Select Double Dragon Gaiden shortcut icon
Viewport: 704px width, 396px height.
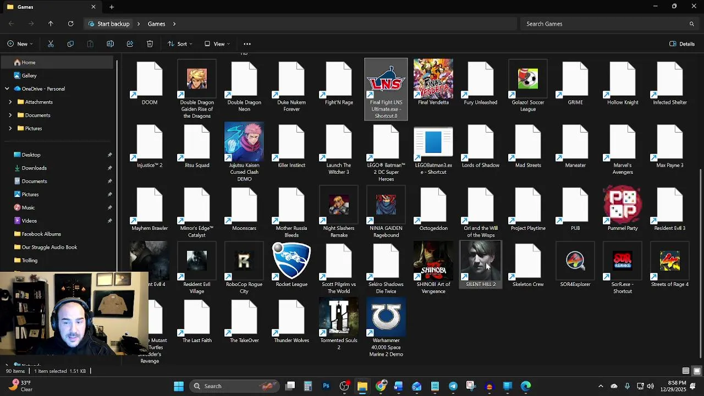[197, 79]
